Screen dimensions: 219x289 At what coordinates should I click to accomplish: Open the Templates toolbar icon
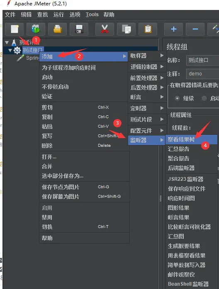click(36, 29)
